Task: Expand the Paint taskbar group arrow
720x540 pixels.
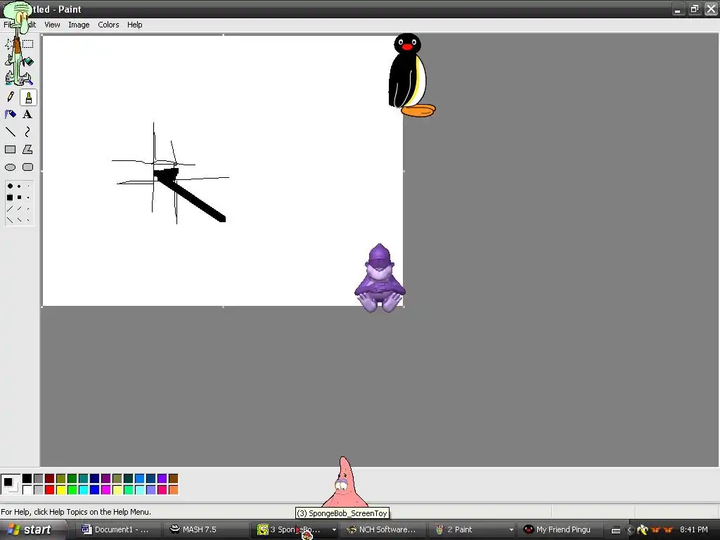Action: (511, 530)
